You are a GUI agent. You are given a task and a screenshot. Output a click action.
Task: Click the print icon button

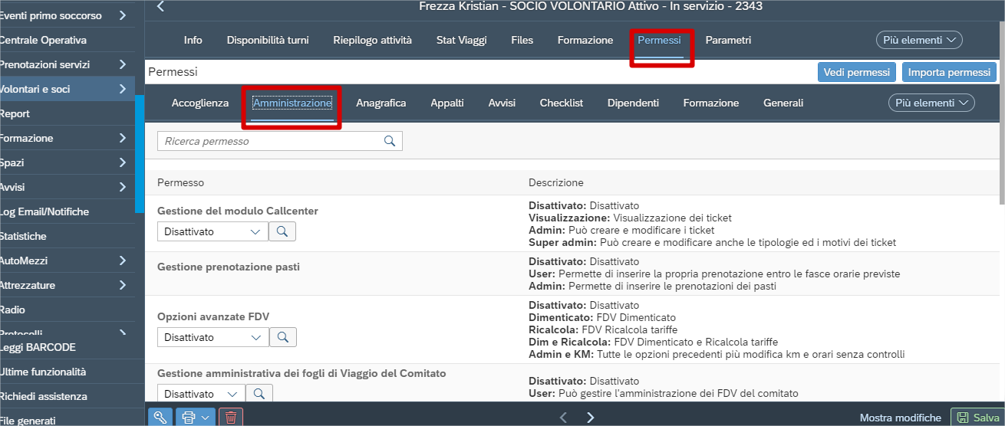[188, 417]
